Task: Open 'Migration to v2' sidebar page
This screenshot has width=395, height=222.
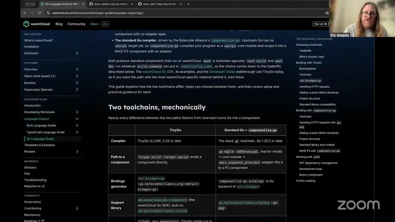Action: click(35, 186)
